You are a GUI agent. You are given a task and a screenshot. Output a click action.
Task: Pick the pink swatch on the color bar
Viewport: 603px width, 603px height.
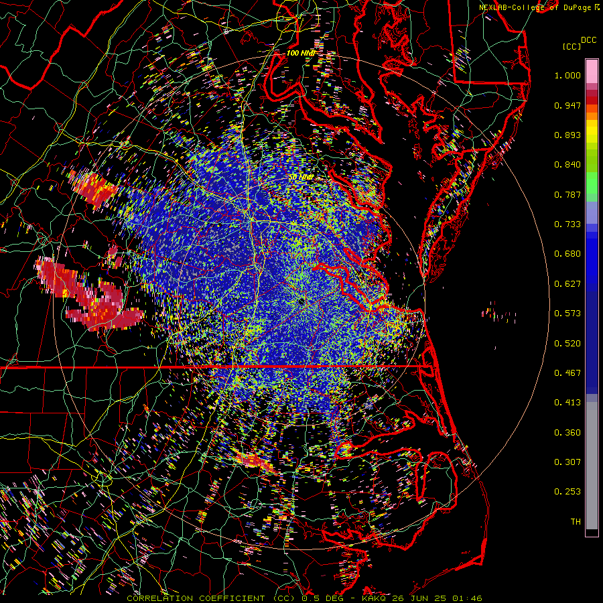(x=592, y=72)
